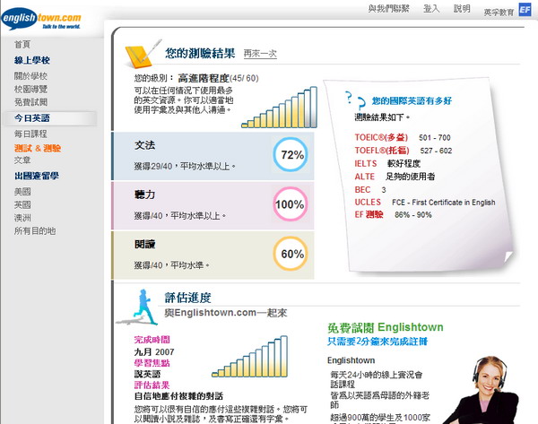The image size is (538, 424).
Task: Click the 60% reading score circle
Action: (291, 254)
